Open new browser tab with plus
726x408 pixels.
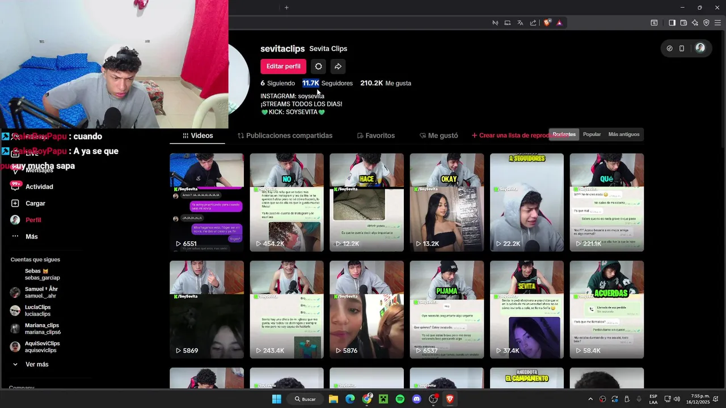click(x=286, y=7)
